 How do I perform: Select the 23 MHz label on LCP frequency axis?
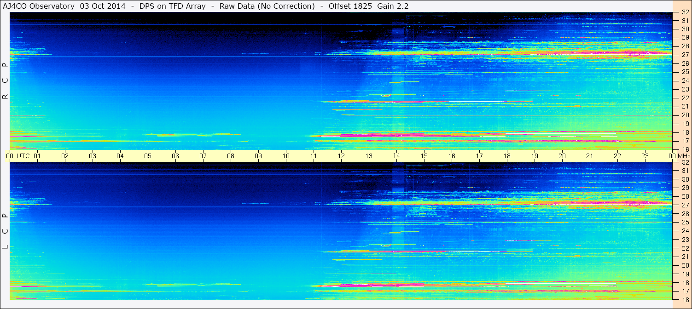(x=685, y=240)
